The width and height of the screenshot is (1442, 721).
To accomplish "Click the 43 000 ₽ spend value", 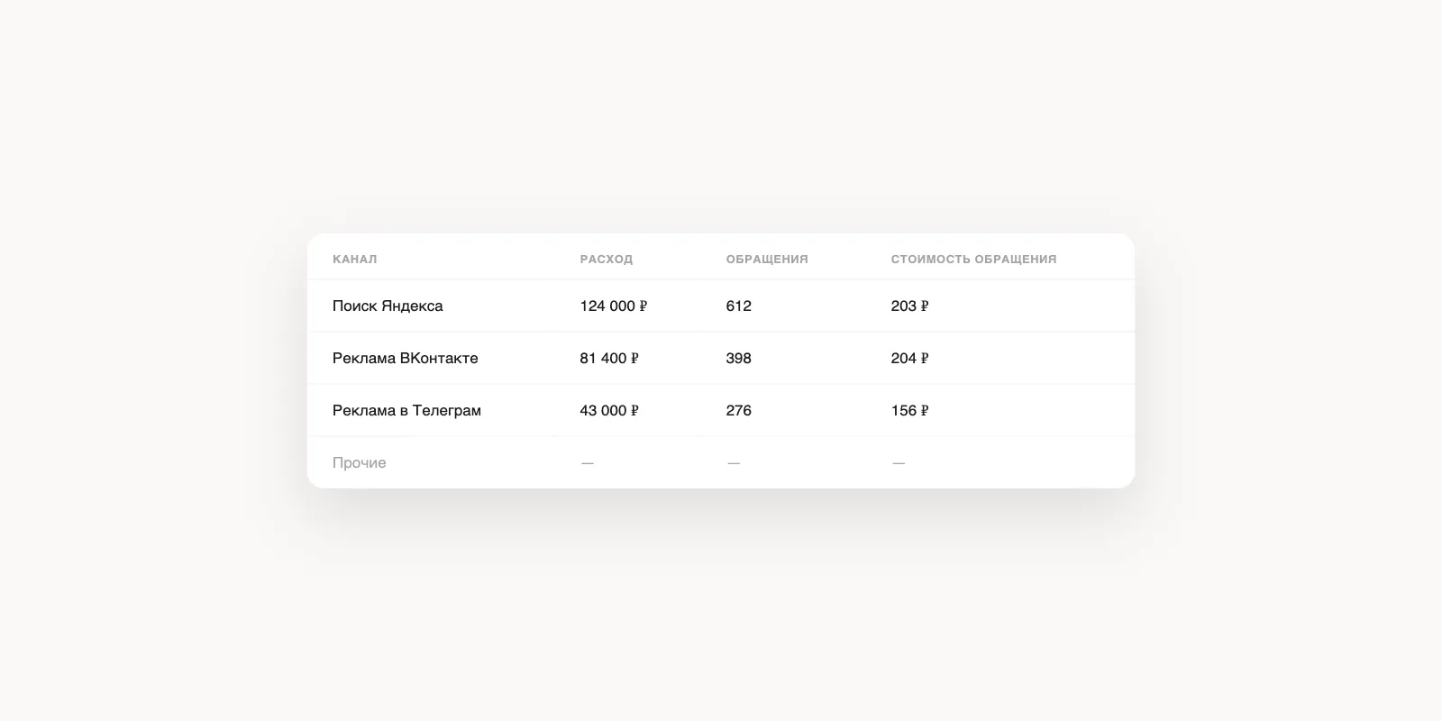I will click(x=609, y=411).
